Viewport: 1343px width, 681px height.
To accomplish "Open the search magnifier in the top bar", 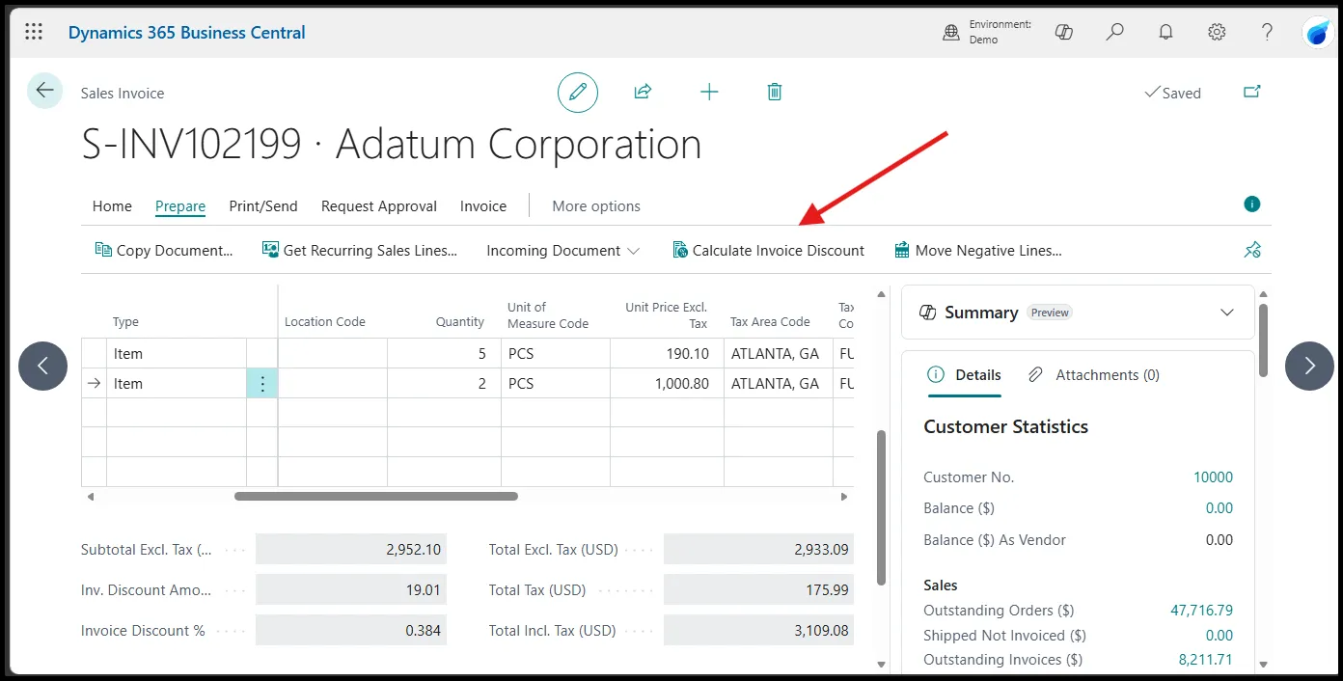I will [1115, 32].
